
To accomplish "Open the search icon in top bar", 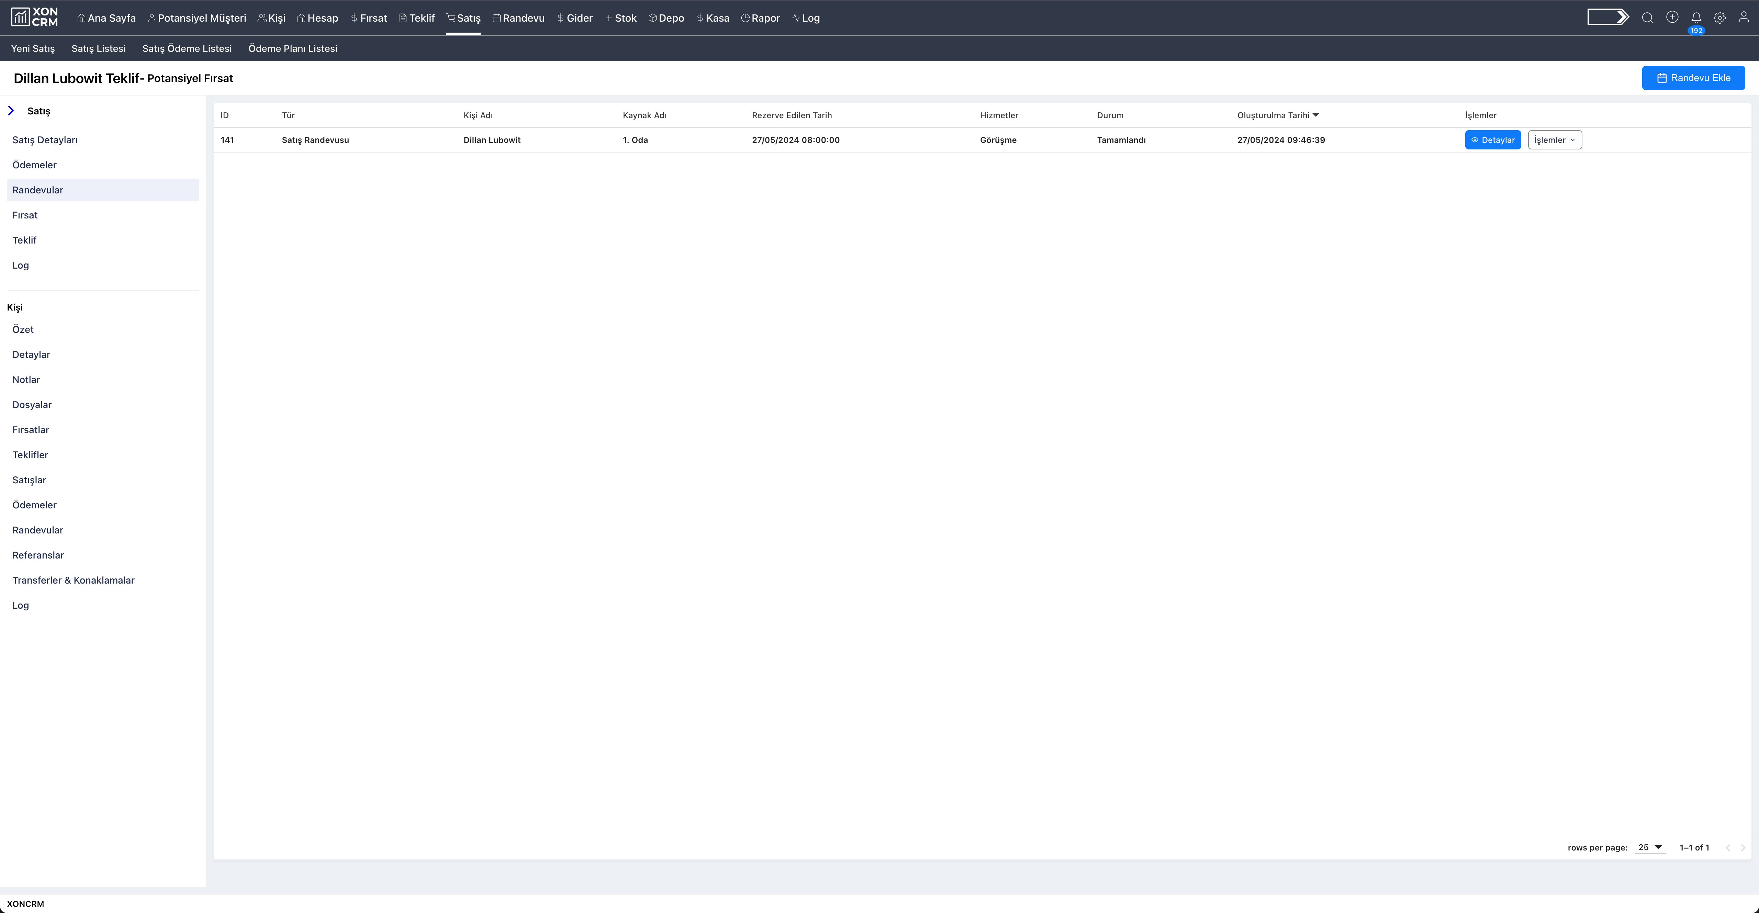I will (1648, 18).
